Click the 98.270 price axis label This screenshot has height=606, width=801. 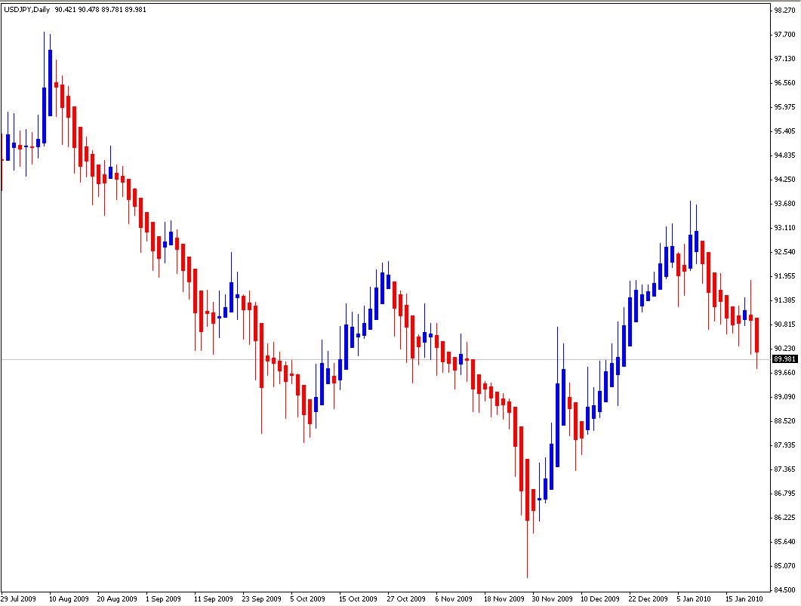(x=784, y=11)
